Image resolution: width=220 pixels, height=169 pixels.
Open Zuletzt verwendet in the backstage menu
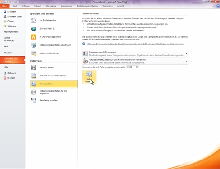tap(9, 39)
